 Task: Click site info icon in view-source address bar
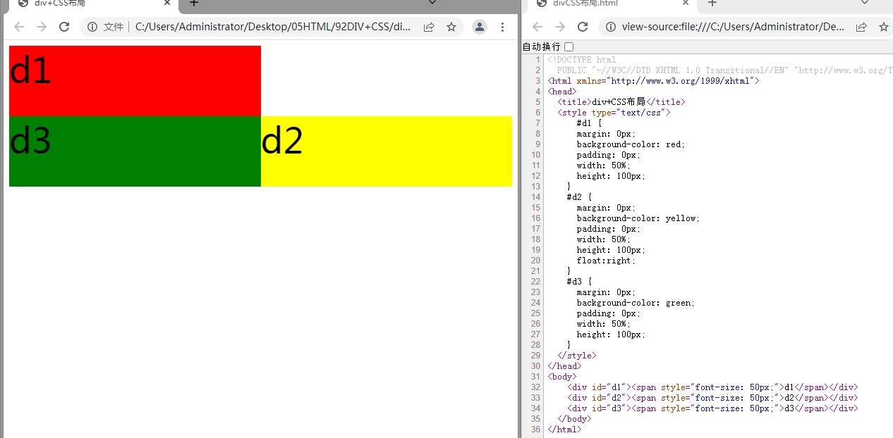[x=611, y=27]
